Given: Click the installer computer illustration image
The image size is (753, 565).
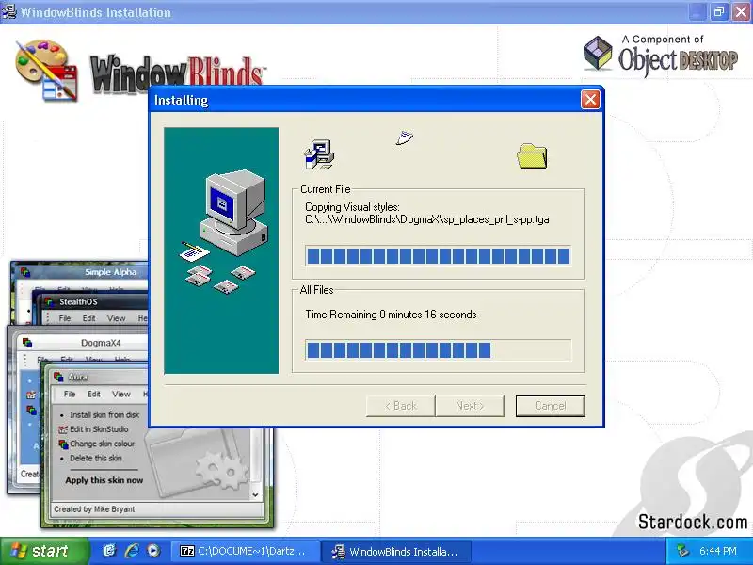Looking at the screenshot, I should click(x=221, y=250).
